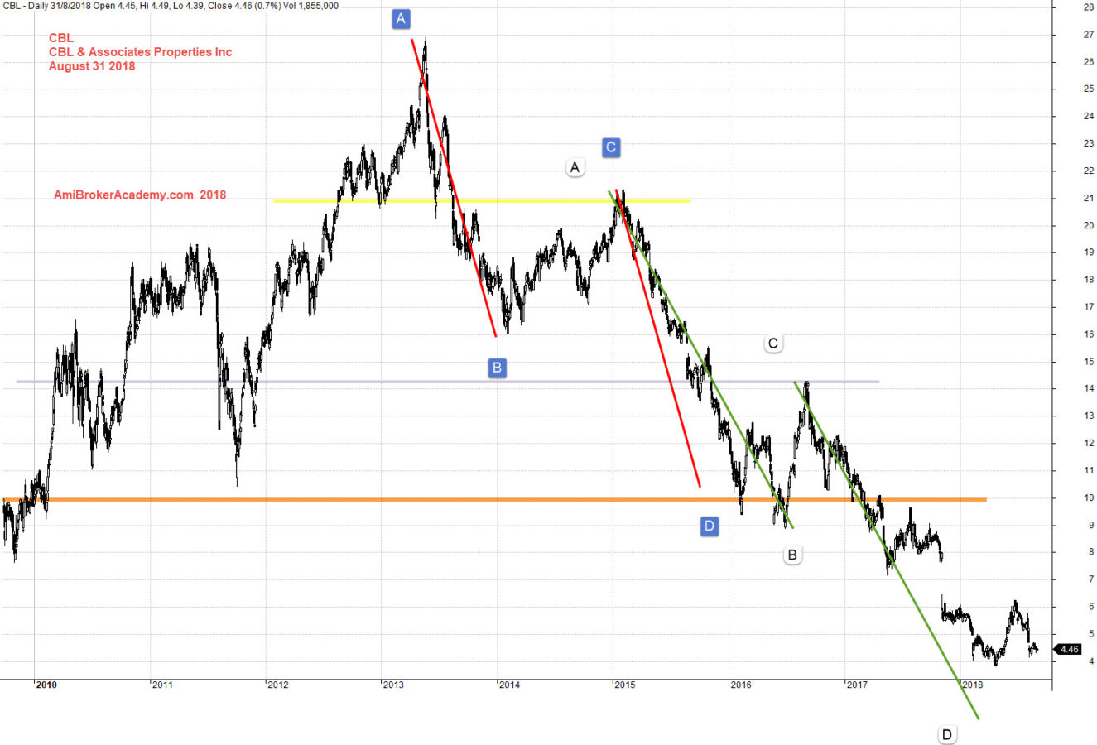
Task: Click the 2017 year label on axis
Action: (857, 685)
